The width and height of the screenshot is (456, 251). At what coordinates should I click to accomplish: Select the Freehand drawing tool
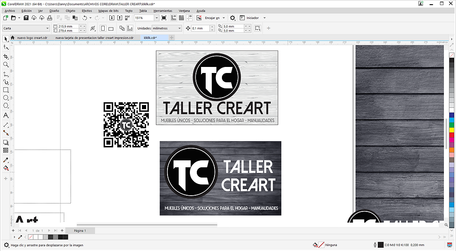coord(6,74)
